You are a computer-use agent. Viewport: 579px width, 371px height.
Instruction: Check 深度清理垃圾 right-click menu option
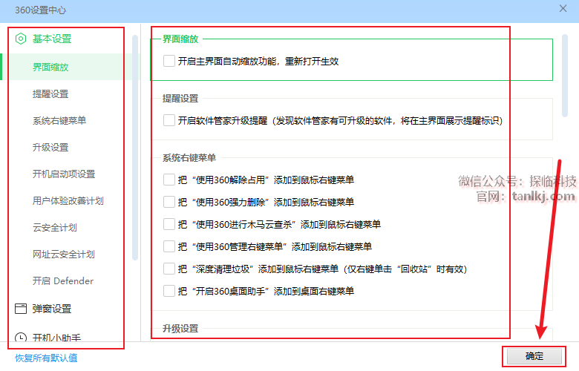click(x=169, y=269)
